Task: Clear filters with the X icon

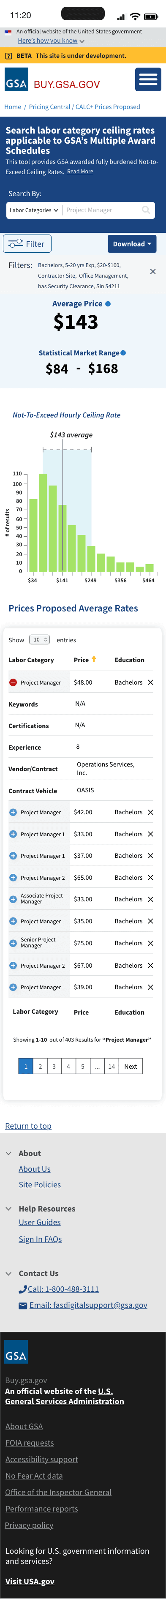Action: tap(153, 271)
